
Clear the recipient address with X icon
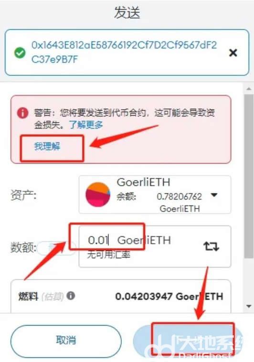(233, 53)
